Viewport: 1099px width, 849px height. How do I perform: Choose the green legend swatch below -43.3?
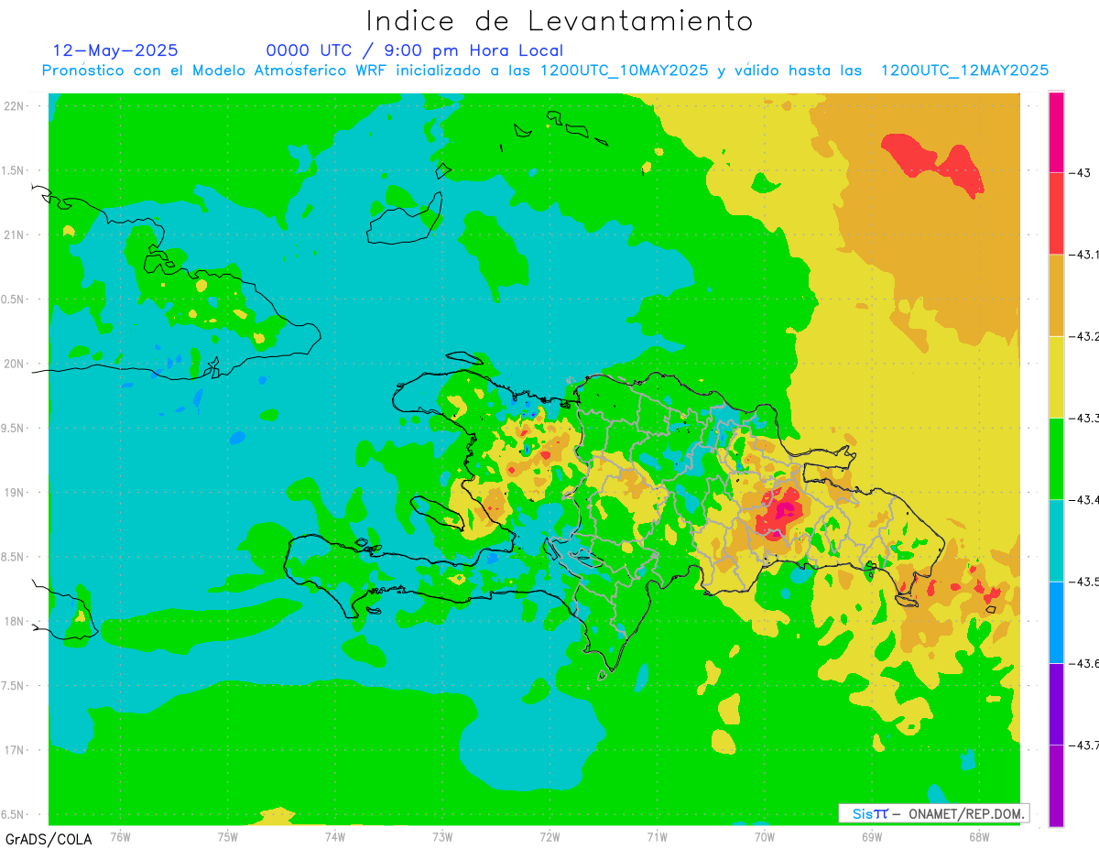[x=1056, y=458]
